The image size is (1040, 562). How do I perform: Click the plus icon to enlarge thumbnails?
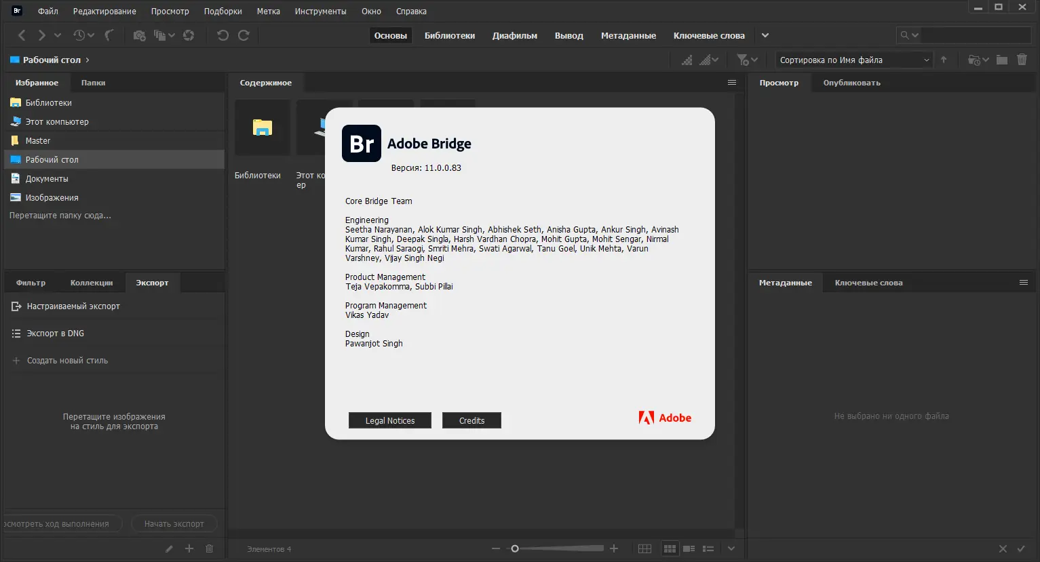point(614,549)
